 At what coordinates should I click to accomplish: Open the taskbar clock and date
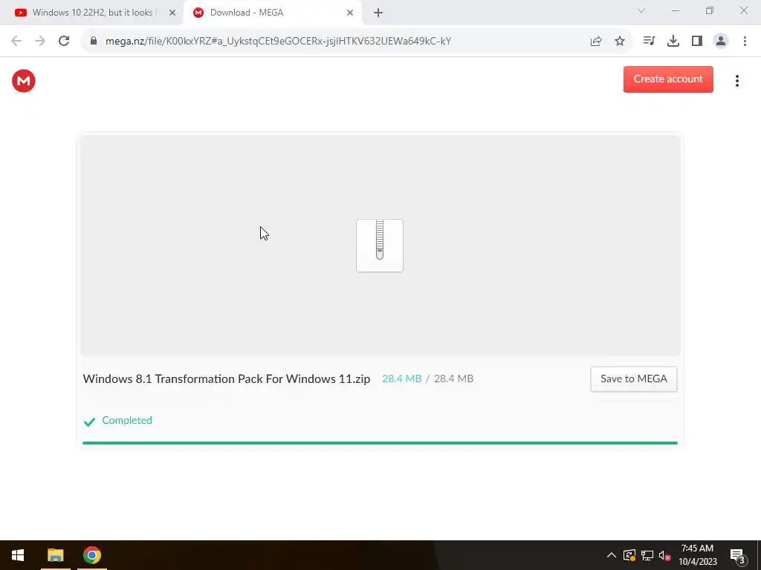tap(697, 555)
